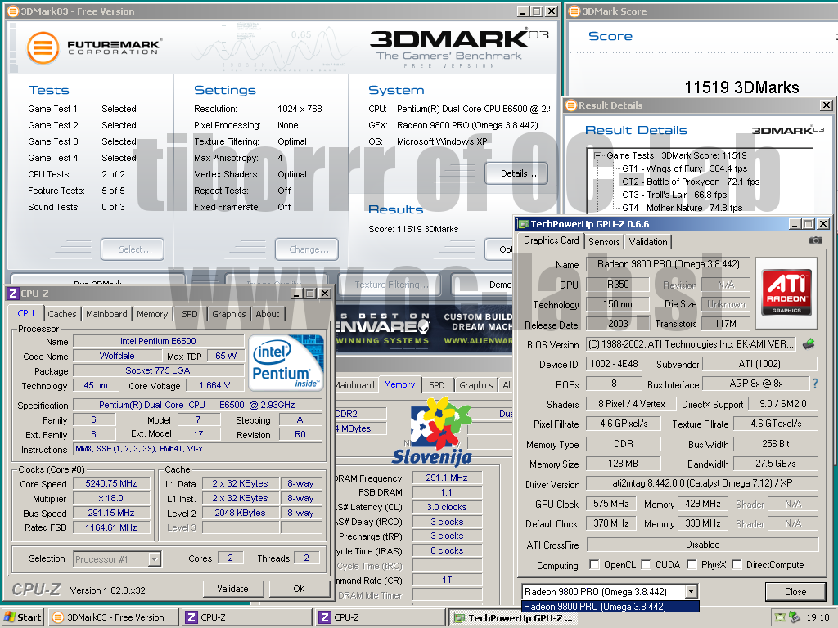Click the system tray icon beside the clock
This screenshot has height=628, width=838.
tap(795, 617)
